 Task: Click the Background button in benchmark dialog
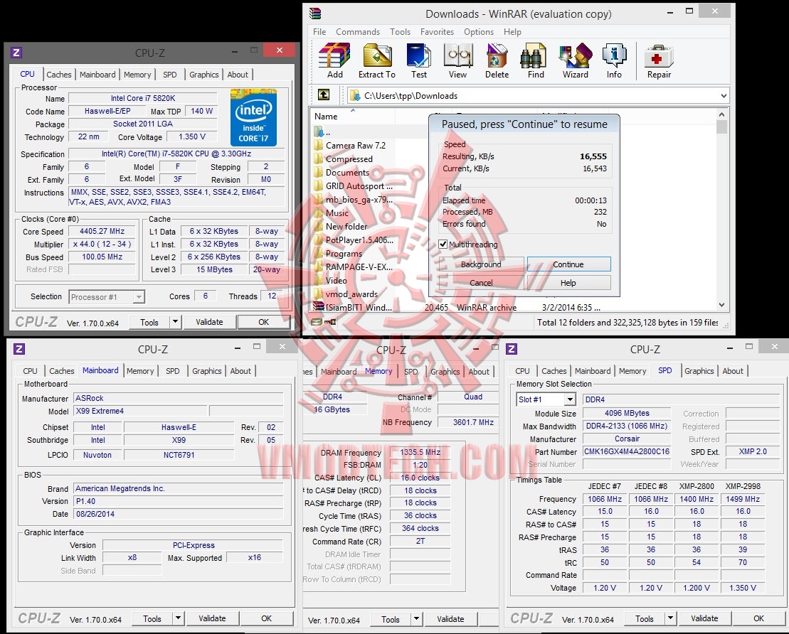click(x=480, y=264)
